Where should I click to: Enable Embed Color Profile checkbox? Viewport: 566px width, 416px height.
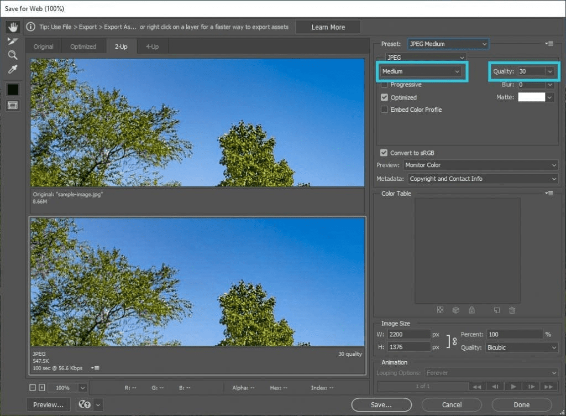click(385, 110)
